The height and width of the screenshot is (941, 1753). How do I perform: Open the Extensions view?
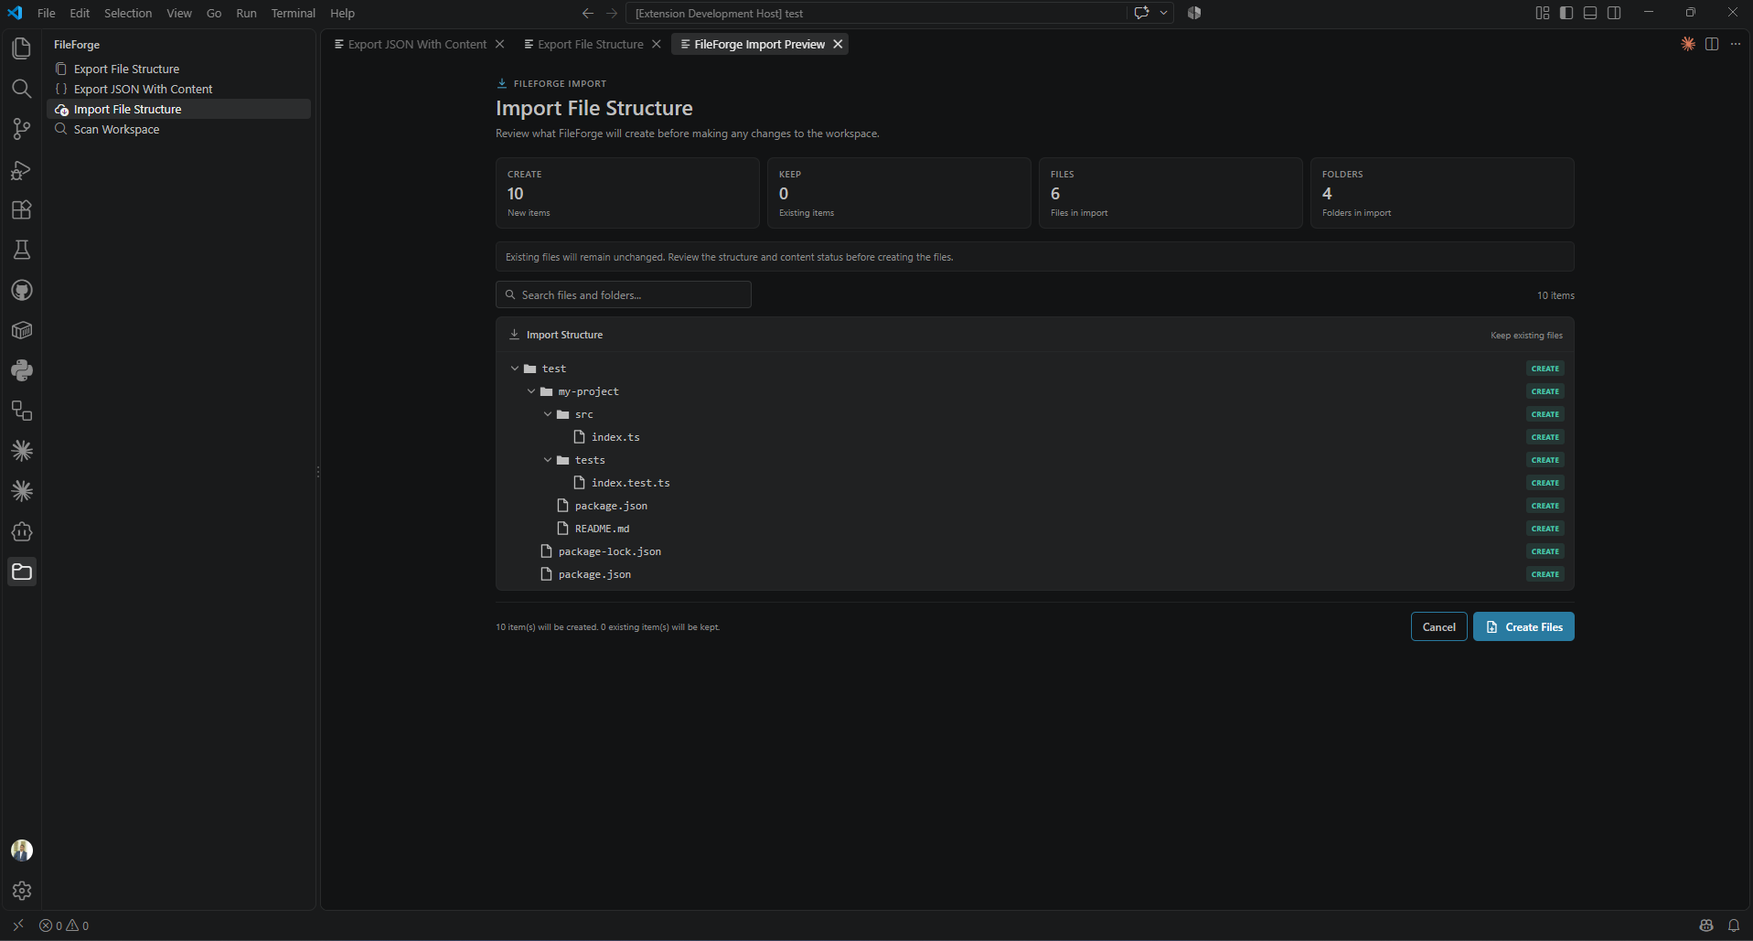[x=21, y=209]
